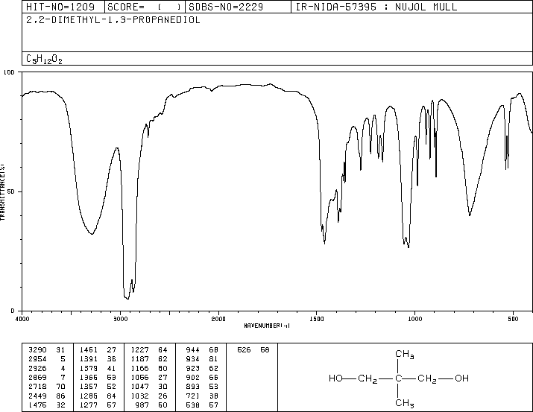Select the 893 peak table entry

pyautogui.click(x=202, y=387)
